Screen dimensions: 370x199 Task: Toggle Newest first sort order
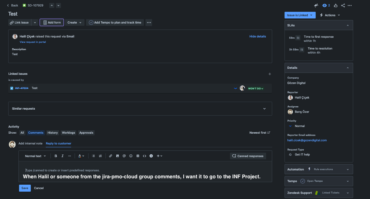pyautogui.click(x=260, y=133)
